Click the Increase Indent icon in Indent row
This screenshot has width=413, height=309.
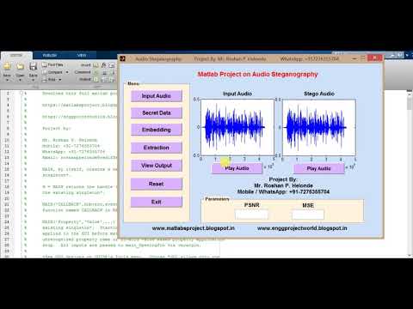tap(104, 80)
